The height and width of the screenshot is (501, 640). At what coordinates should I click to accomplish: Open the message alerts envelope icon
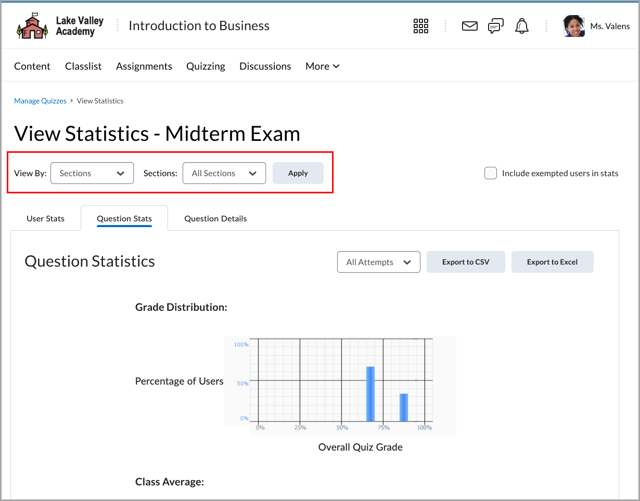point(469,26)
